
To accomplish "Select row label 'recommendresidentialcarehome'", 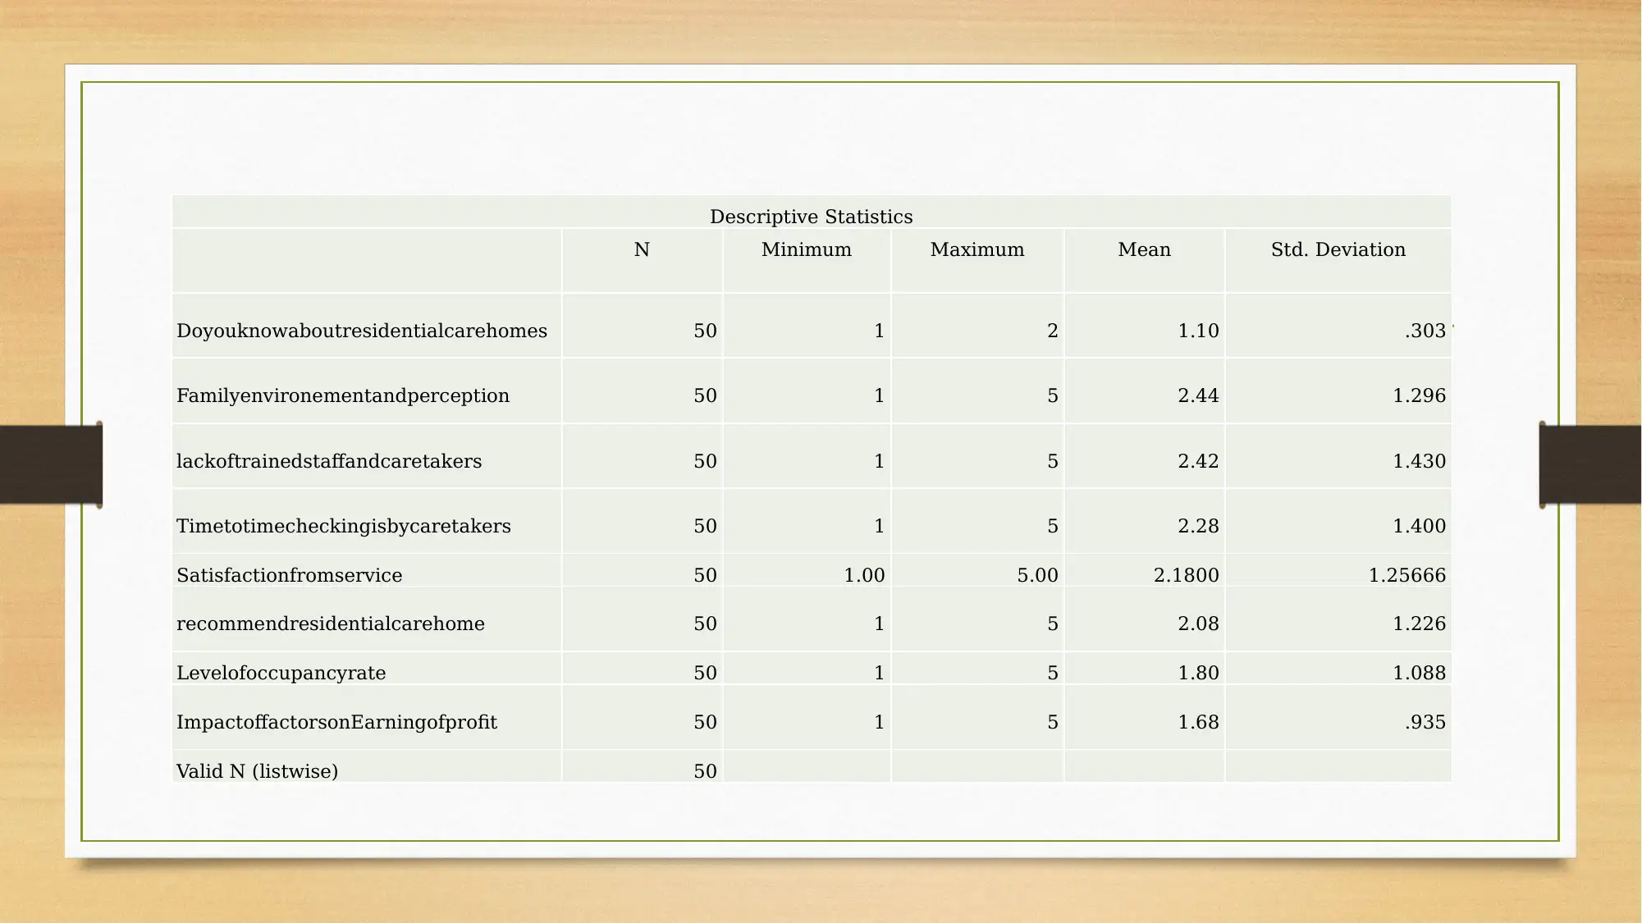I will click(331, 624).
